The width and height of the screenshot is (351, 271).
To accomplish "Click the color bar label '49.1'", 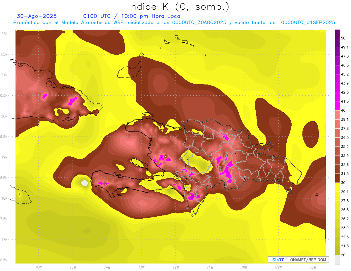I will (x=345, y=47).
